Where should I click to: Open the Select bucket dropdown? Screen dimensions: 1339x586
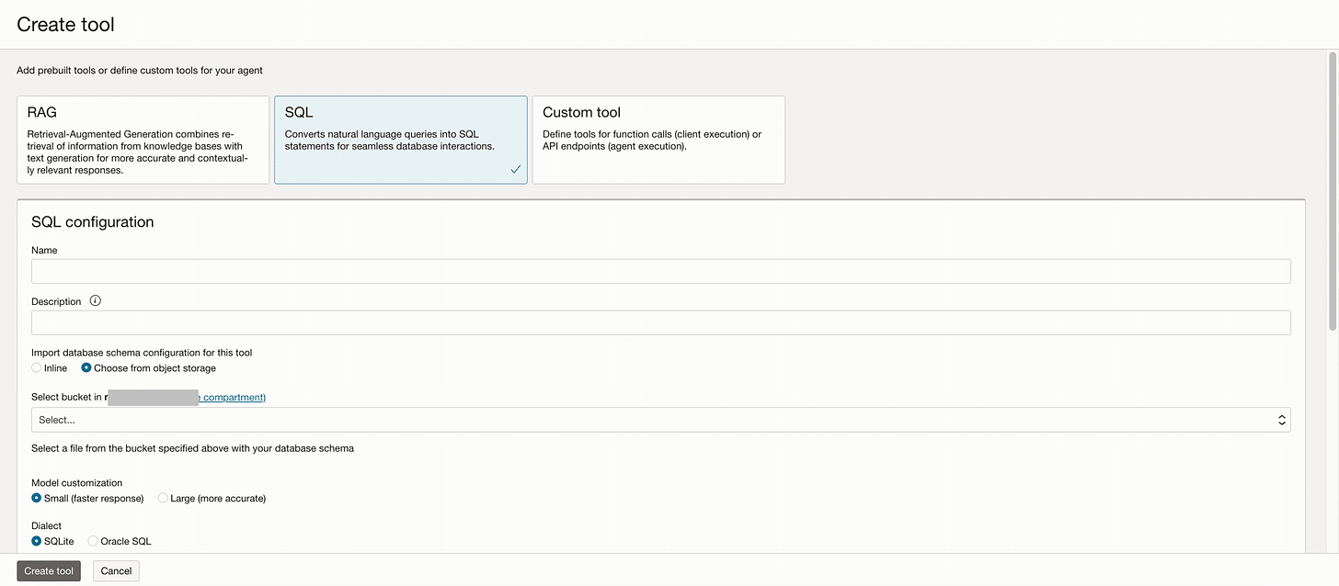[661, 420]
